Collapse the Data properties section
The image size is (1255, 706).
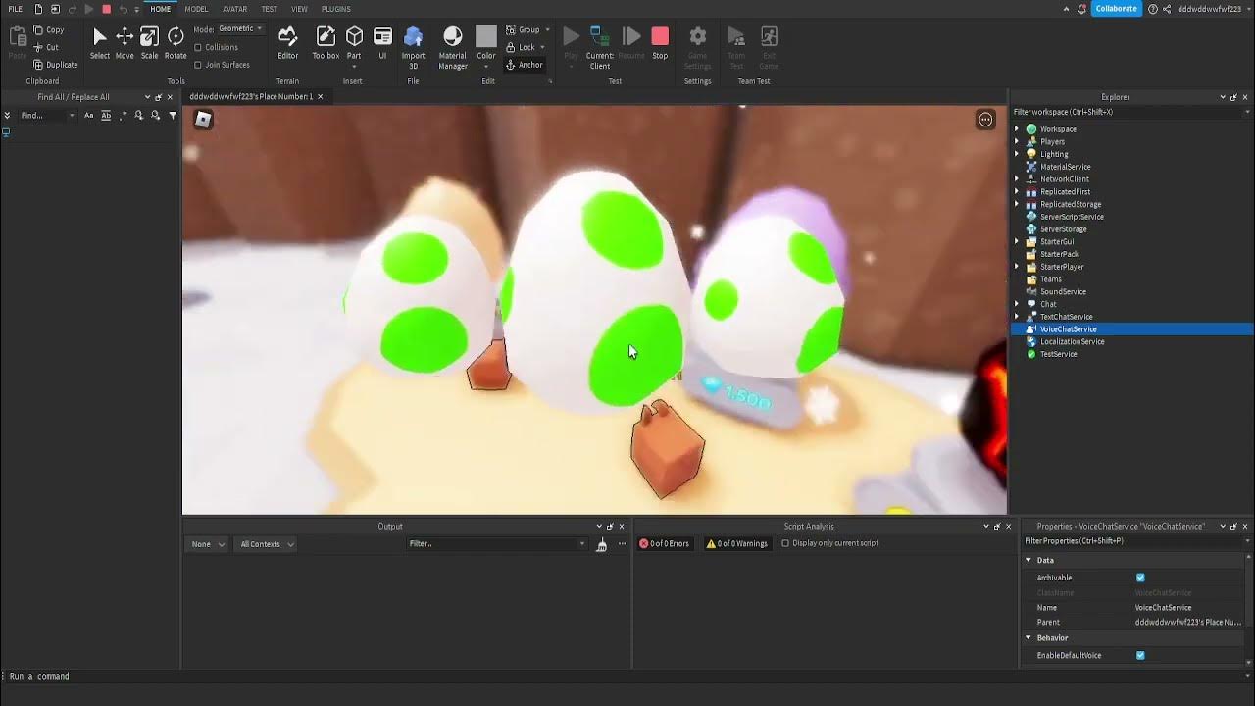(1029, 560)
